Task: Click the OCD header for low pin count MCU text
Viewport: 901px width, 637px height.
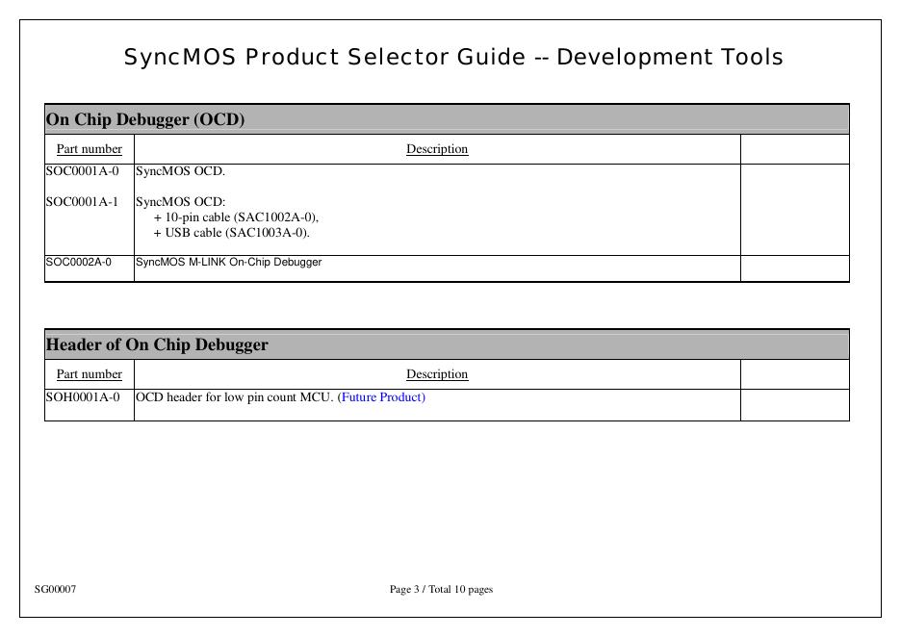Action: click(x=235, y=396)
